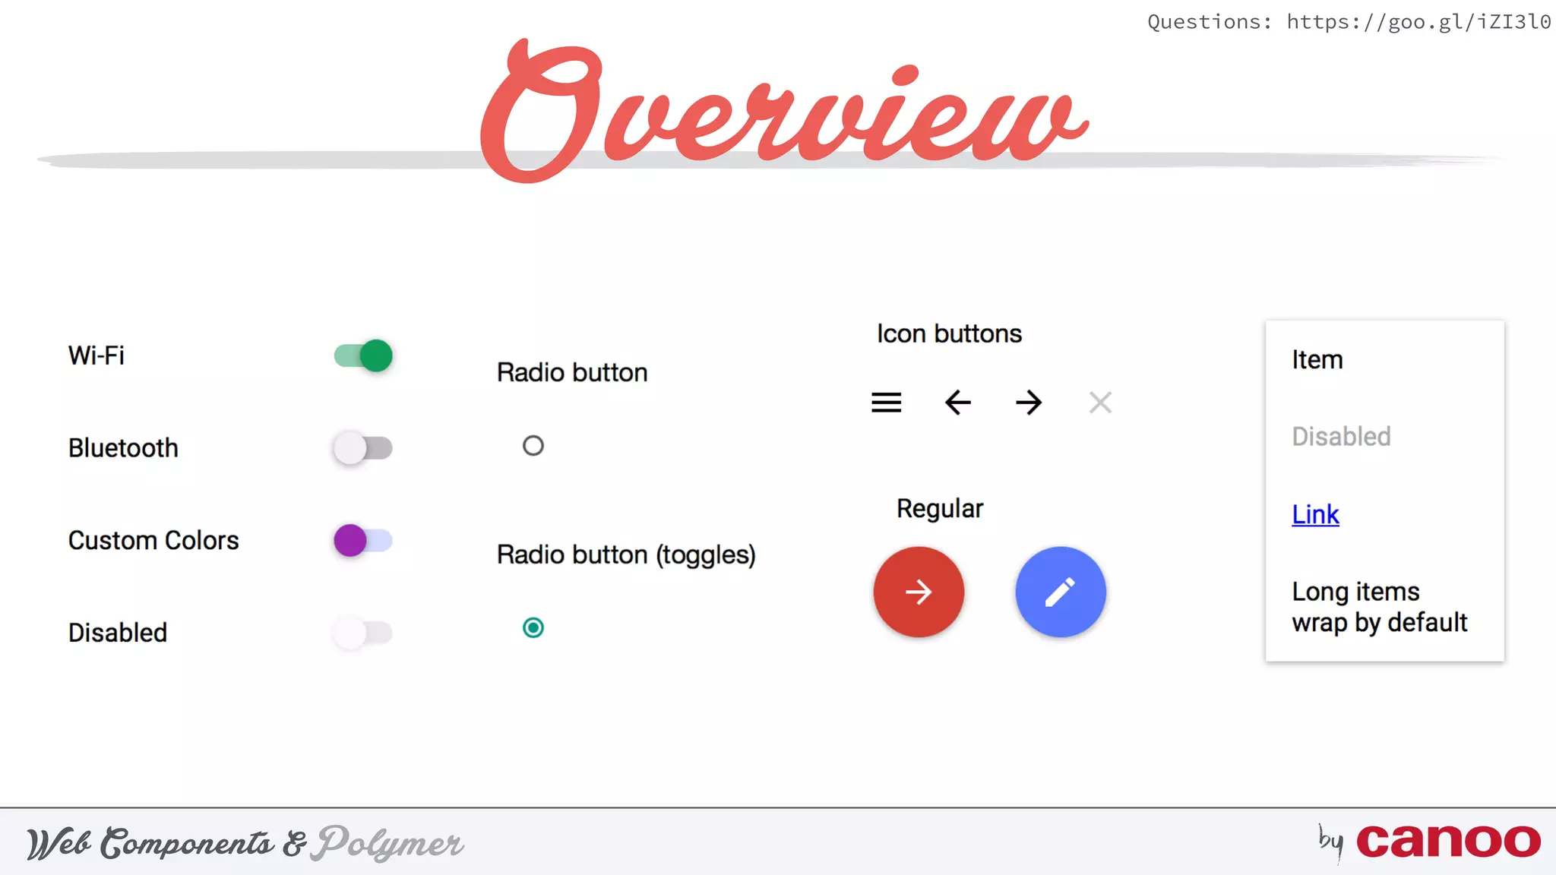Screen dimensions: 1556x875
Task: Open the blue Link in the list
Action: [1315, 515]
